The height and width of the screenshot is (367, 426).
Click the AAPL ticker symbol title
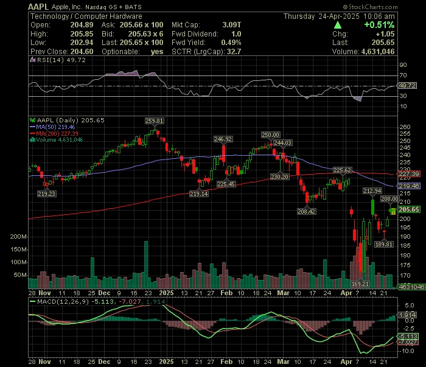click(38, 7)
